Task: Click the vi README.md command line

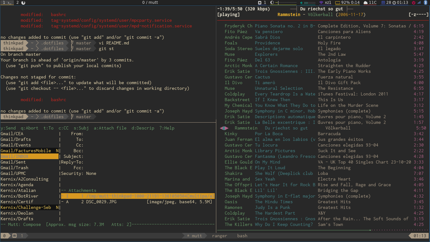Action: (x=114, y=43)
